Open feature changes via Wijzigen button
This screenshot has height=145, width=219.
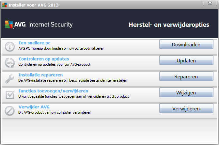tap(186, 92)
